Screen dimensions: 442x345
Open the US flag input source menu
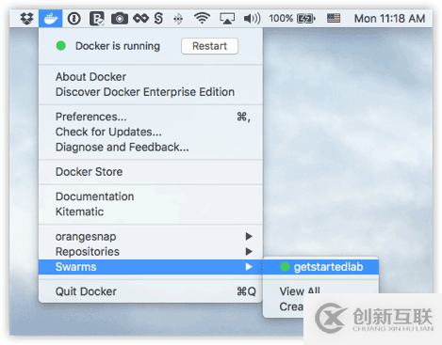334,18
